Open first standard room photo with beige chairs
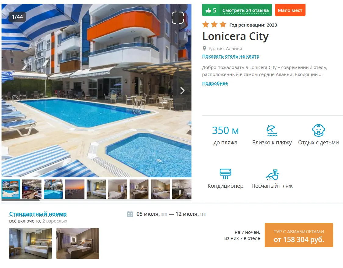 [x=30, y=243]
